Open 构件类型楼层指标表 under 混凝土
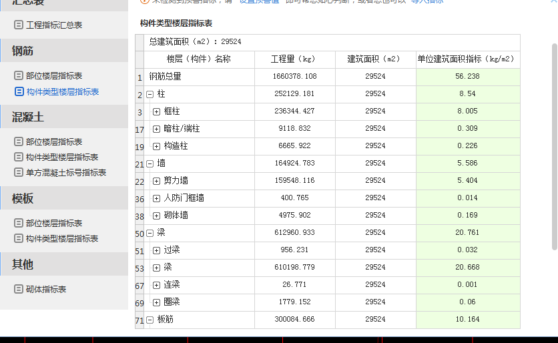558x343 pixels. point(61,157)
